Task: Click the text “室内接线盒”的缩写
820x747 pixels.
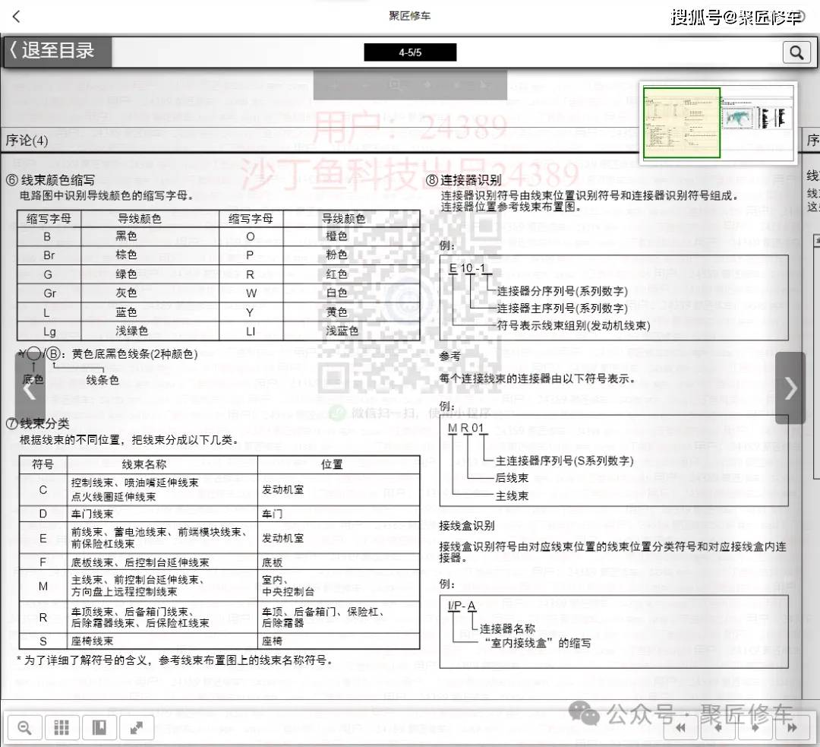Action: point(537,643)
